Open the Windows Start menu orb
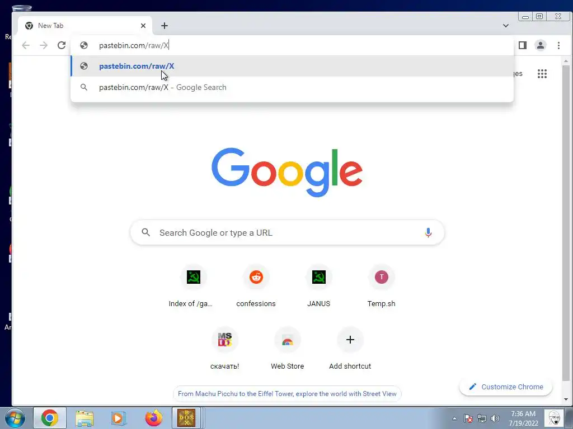This screenshot has width=573, height=429. [15, 418]
